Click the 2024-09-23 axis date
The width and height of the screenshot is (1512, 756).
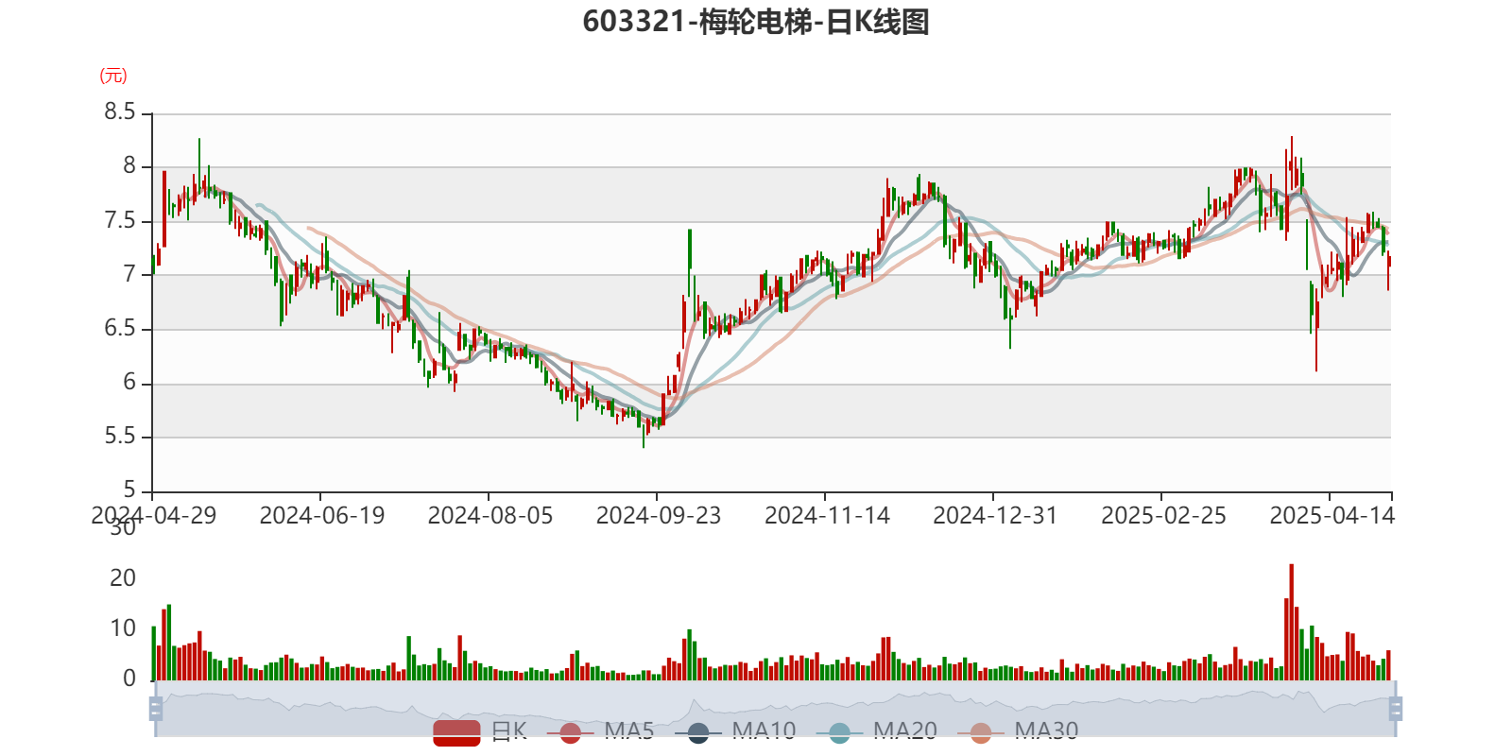pyautogui.click(x=659, y=516)
